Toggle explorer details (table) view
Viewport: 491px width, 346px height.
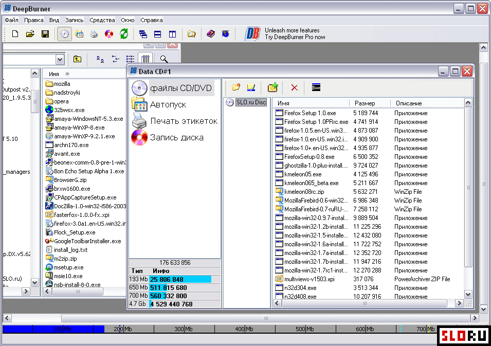[146, 59]
